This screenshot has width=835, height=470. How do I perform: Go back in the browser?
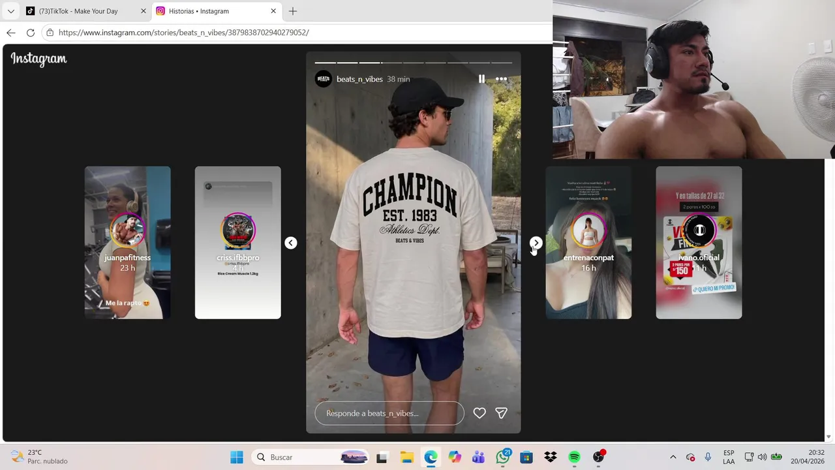[x=11, y=33]
